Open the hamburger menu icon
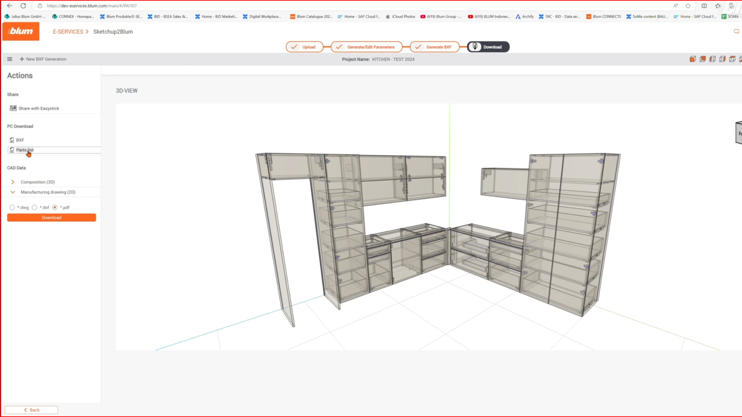The width and height of the screenshot is (742, 417). coord(10,59)
